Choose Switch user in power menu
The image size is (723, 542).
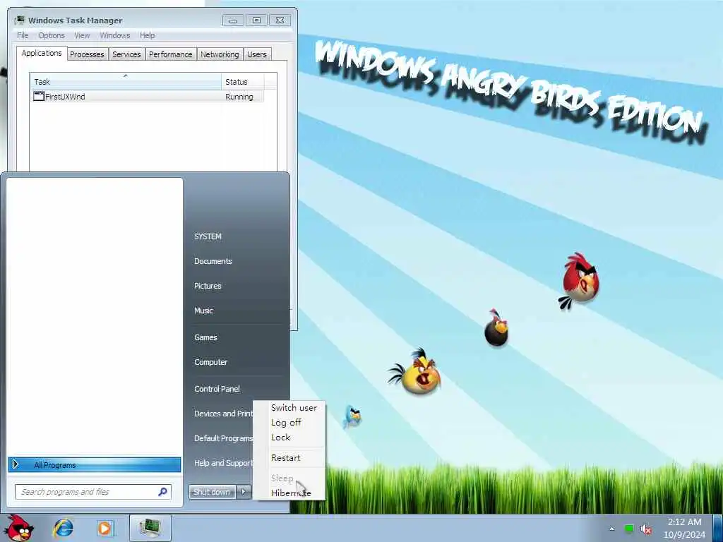(x=294, y=408)
